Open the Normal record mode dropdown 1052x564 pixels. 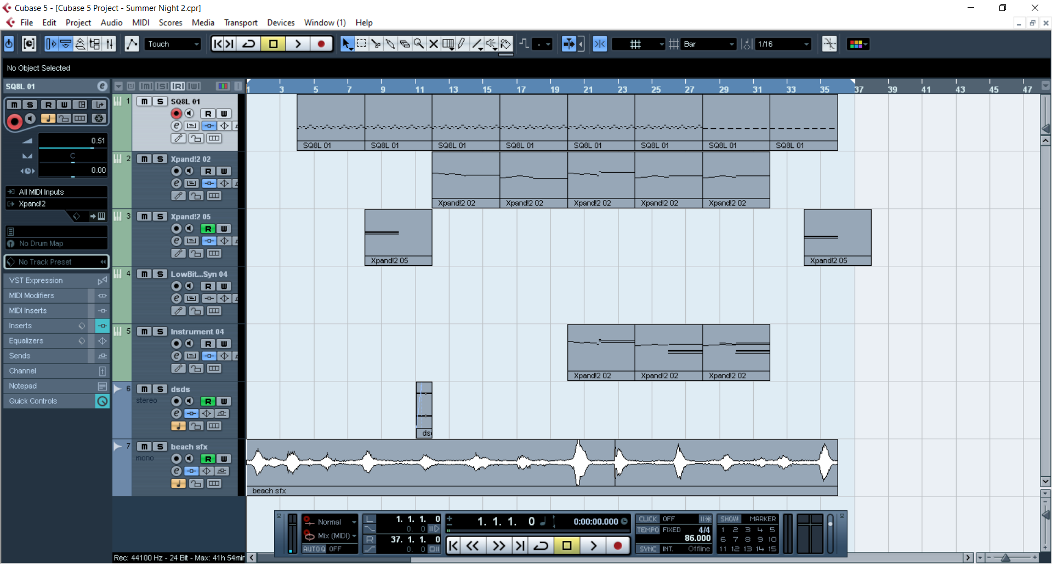coord(331,522)
